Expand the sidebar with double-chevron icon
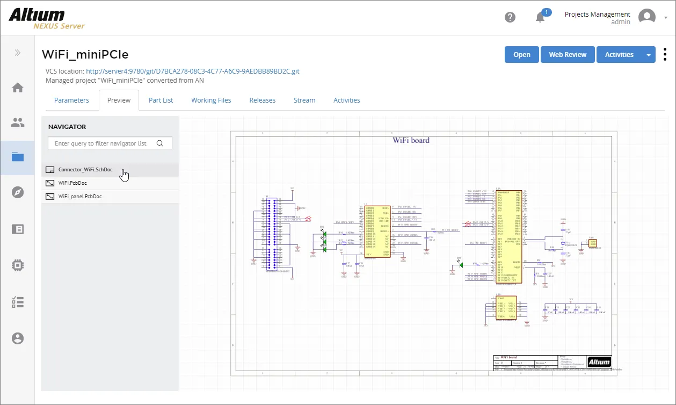This screenshot has height=405, width=676. (18, 53)
